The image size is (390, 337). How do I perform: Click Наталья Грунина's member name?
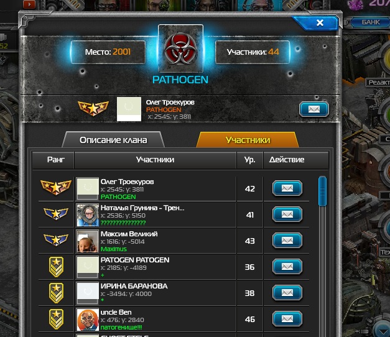(x=142, y=208)
